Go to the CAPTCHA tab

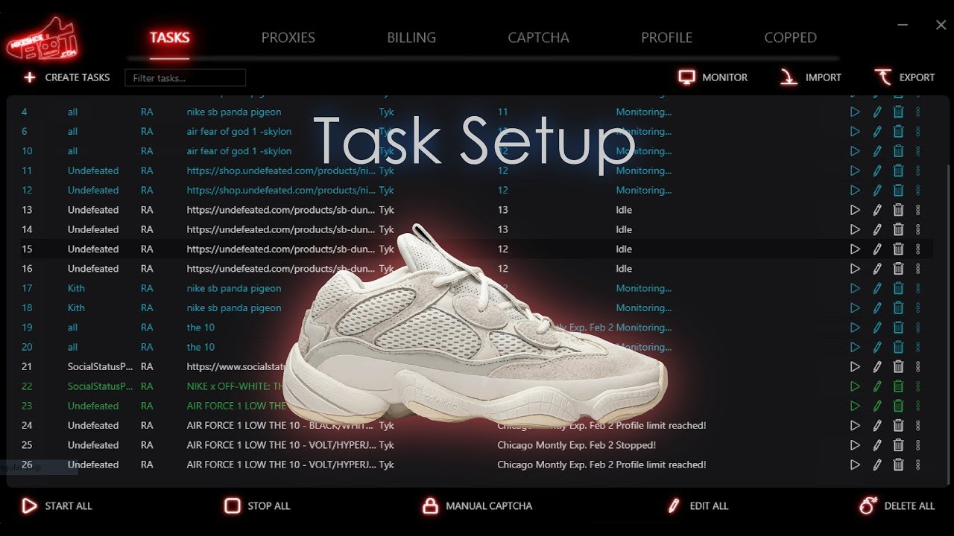coord(538,37)
